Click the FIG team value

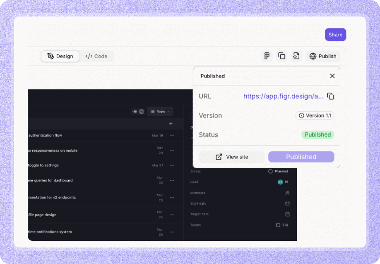(x=282, y=225)
